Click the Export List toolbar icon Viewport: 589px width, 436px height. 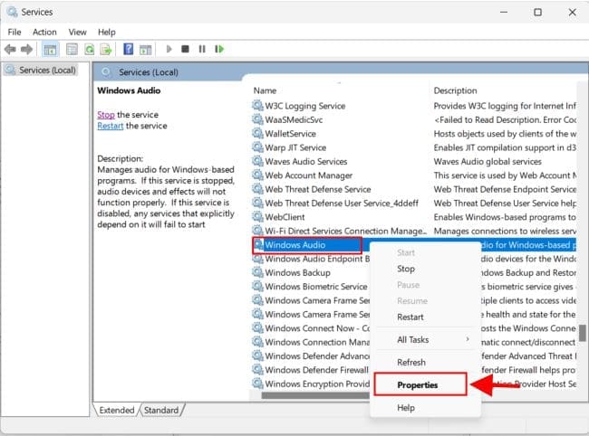(x=107, y=49)
